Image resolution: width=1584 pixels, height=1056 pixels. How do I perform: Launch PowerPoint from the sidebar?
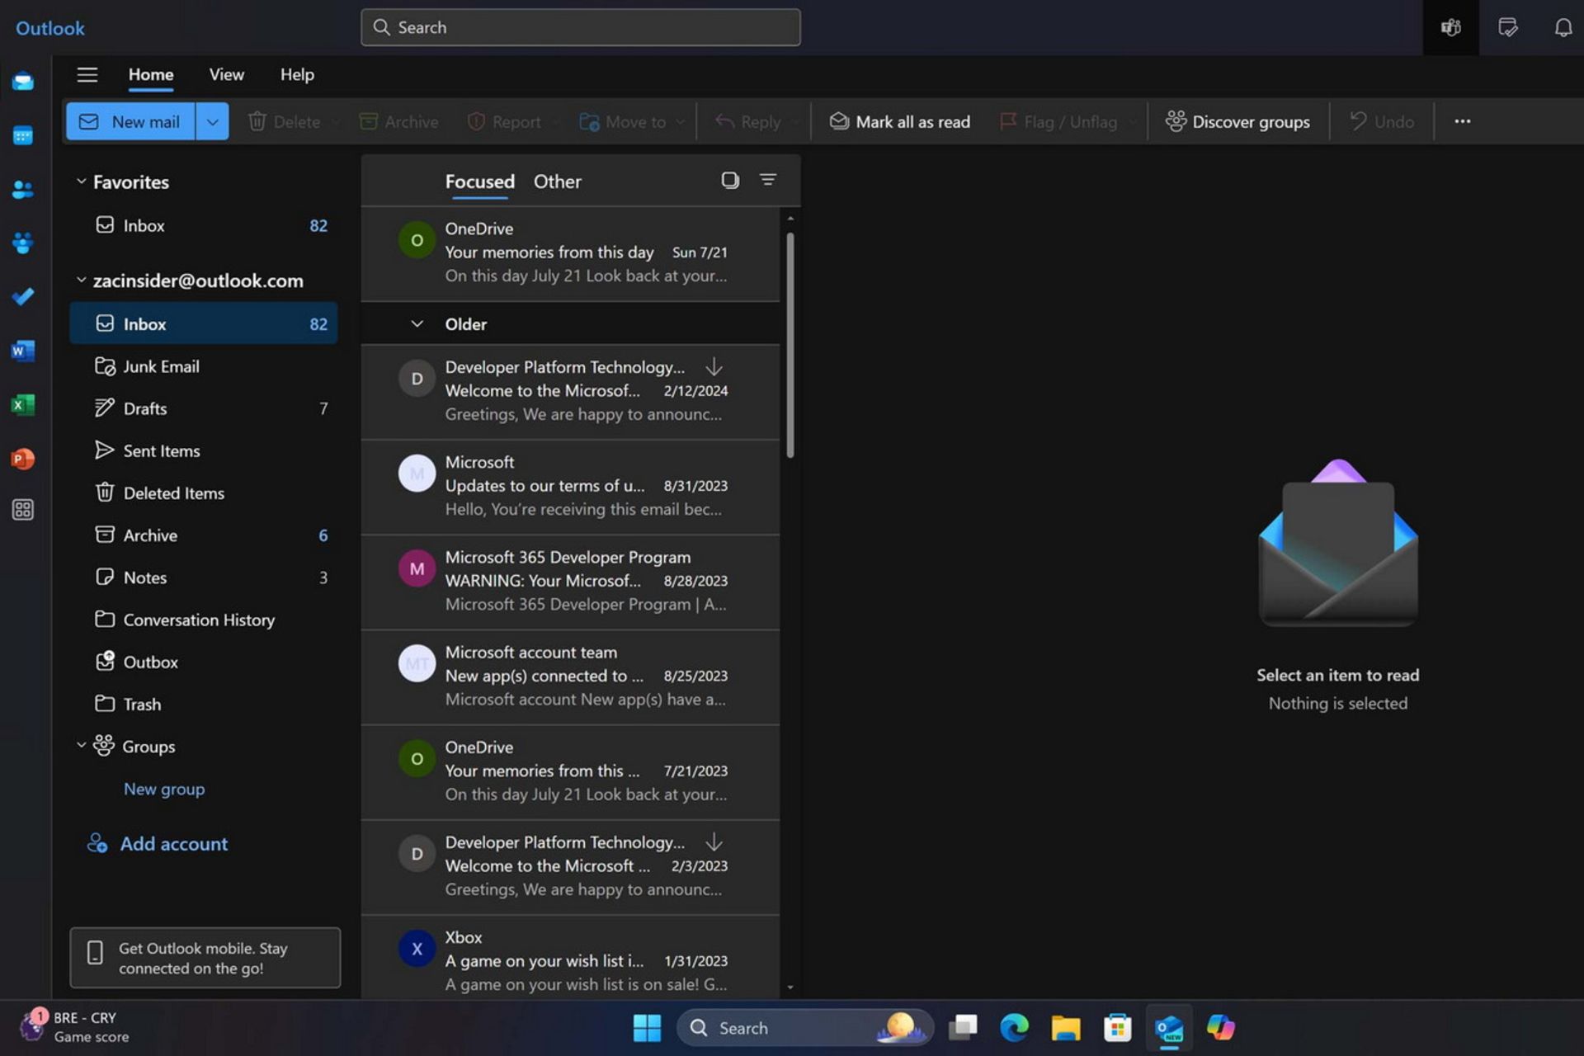(x=23, y=458)
